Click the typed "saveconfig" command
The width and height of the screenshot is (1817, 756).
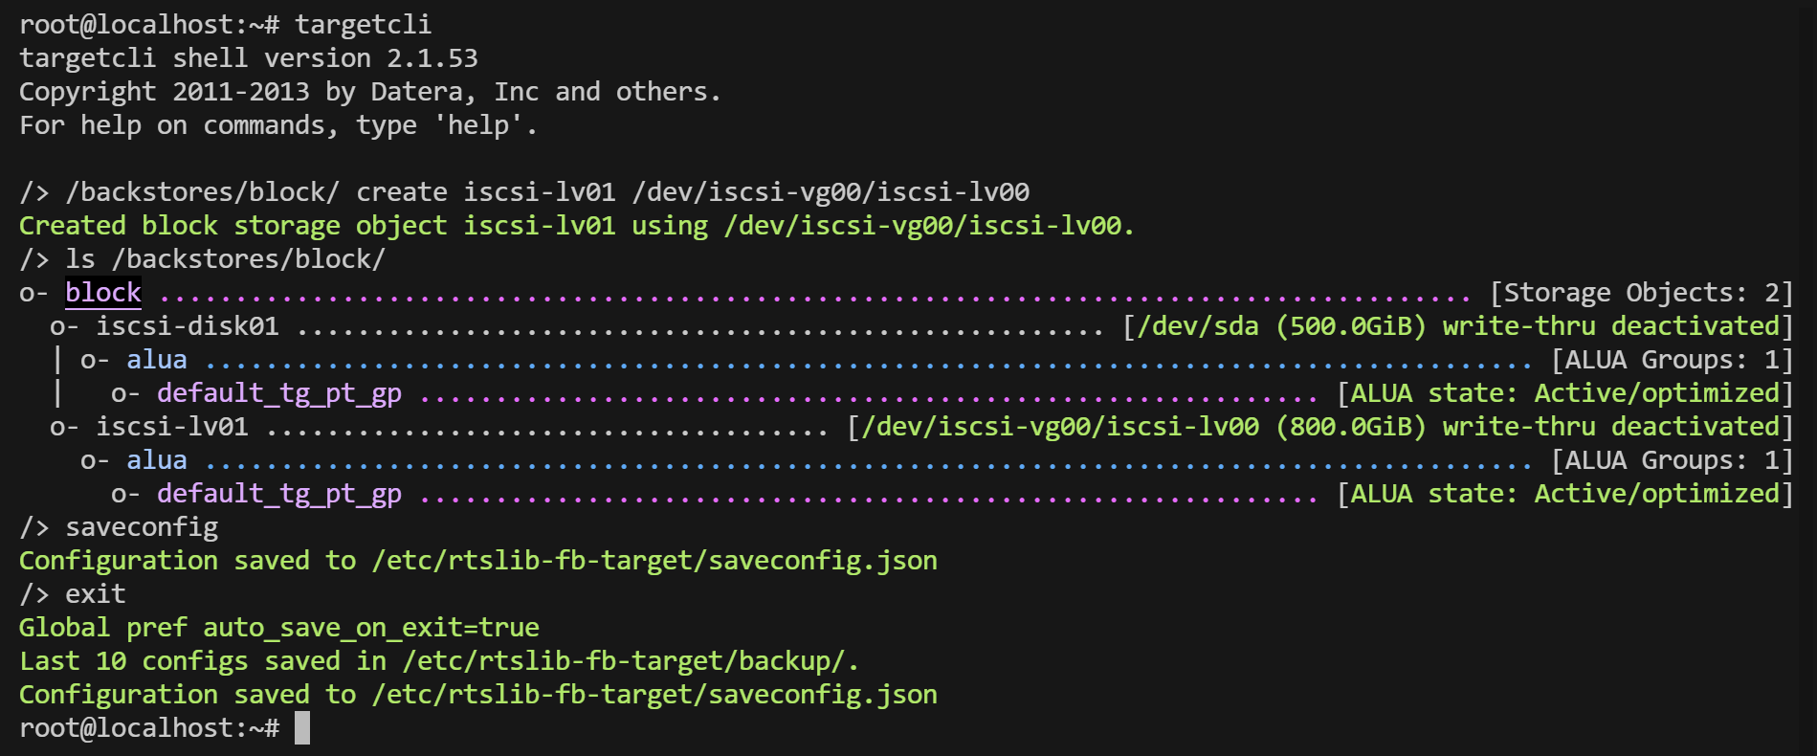[142, 527]
